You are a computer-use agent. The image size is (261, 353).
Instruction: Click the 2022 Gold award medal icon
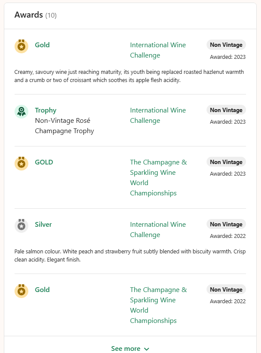21,291
